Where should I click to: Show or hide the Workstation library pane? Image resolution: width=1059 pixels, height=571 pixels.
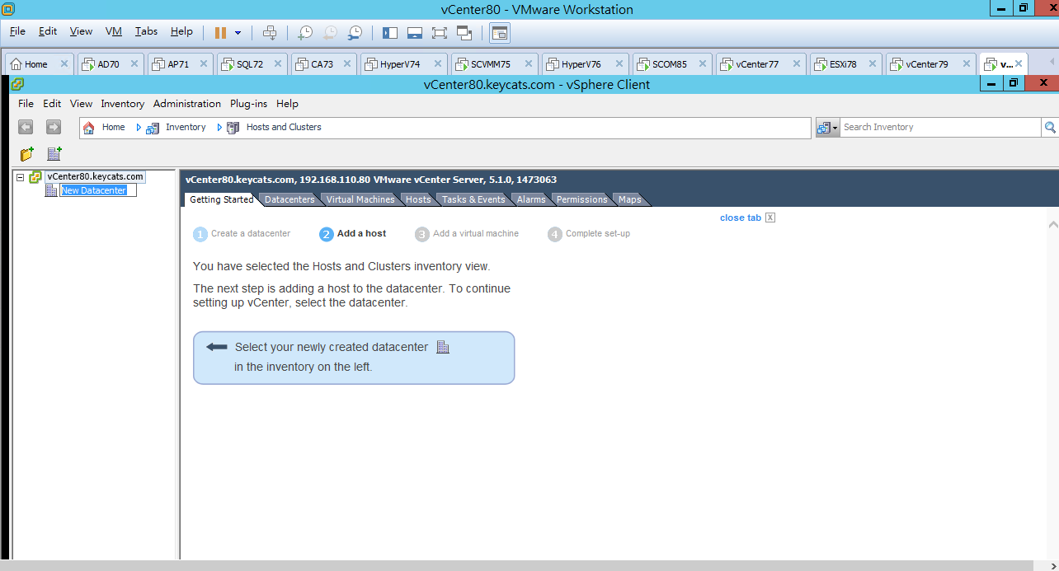coord(390,33)
